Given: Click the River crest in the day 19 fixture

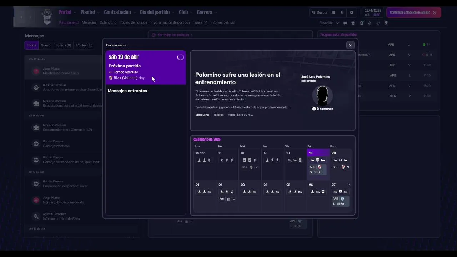Looking at the screenshot, I should (x=320, y=167).
